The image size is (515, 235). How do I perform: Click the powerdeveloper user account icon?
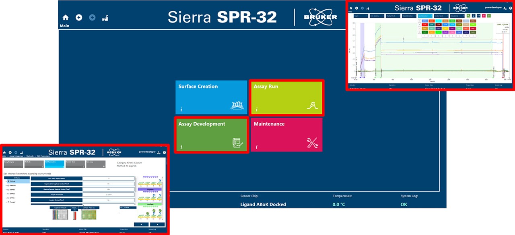point(505,8)
